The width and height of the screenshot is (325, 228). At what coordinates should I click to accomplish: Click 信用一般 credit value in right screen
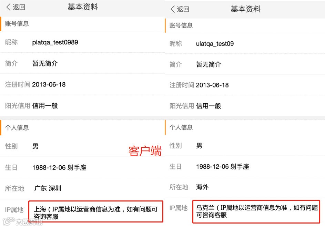click(209, 106)
